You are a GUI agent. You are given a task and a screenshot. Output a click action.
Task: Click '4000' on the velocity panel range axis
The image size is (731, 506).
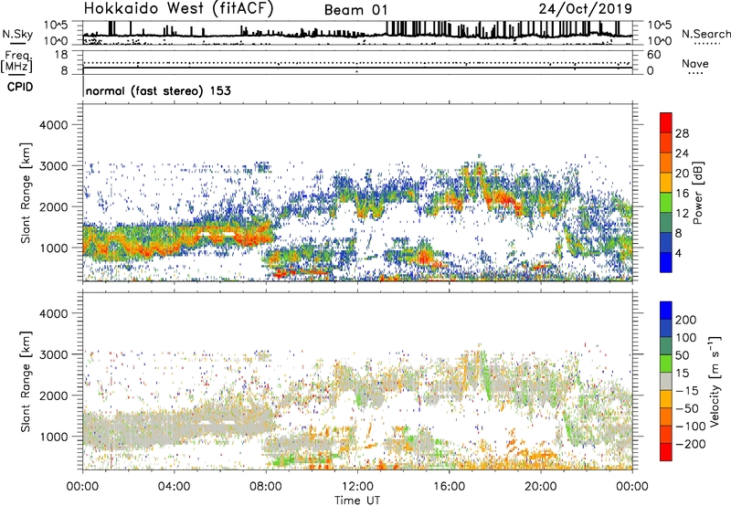pos(54,313)
